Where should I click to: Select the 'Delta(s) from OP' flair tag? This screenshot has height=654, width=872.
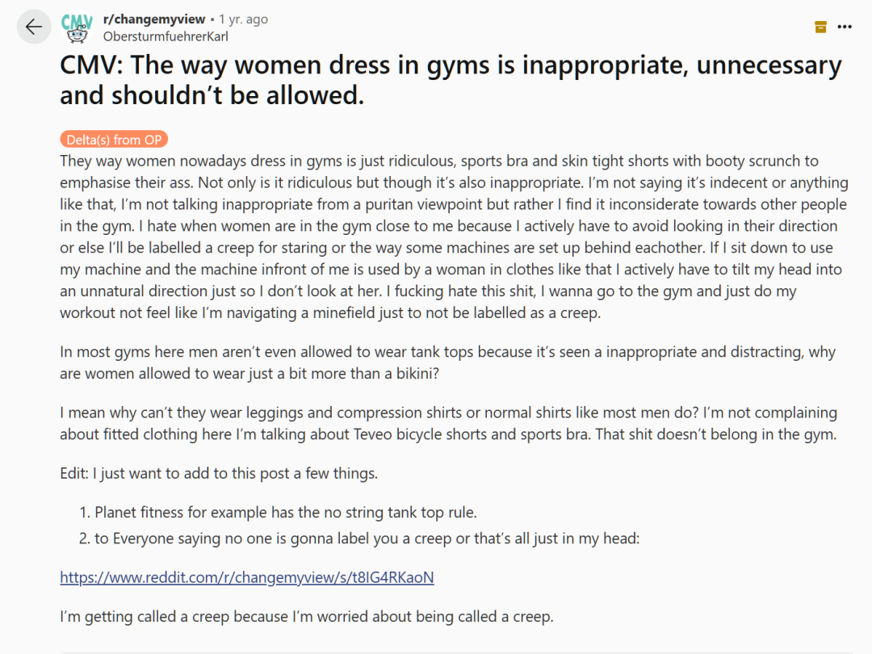(x=114, y=139)
